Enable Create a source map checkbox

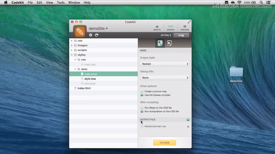pyautogui.click(x=142, y=91)
